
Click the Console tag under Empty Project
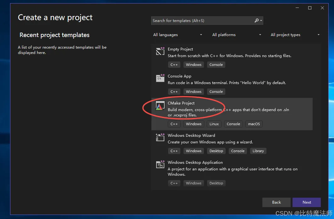216,65
